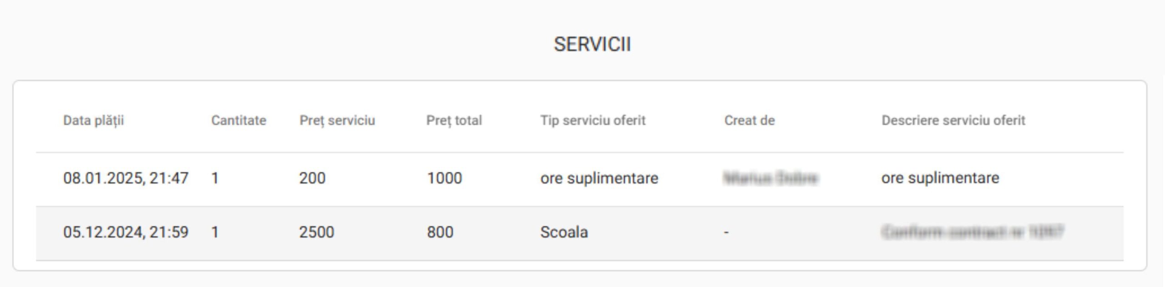Select the Preț serviciu column header
This screenshot has width=1165, height=287.
(337, 121)
